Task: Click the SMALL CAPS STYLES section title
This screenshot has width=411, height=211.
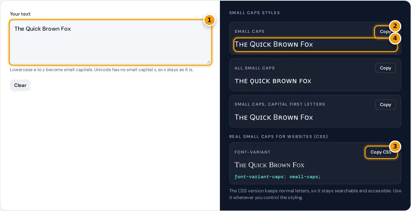Action: 254,13
